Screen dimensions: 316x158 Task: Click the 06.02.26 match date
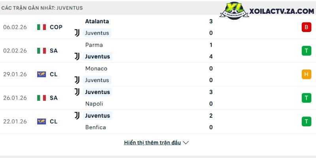point(15,27)
